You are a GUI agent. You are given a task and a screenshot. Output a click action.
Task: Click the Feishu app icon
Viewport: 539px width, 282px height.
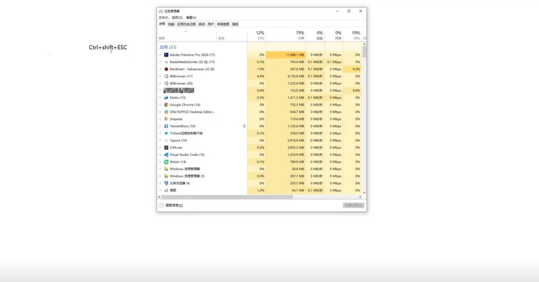tap(166, 98)
